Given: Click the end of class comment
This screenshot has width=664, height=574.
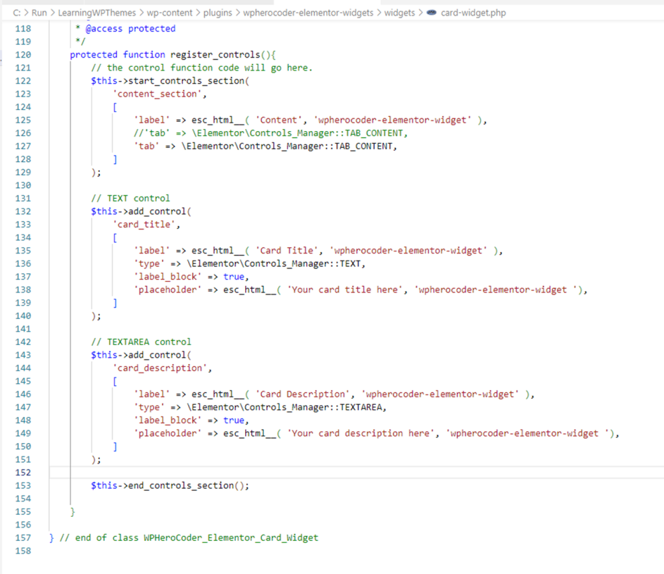Looking at the screenshot, I should click(188, 538).
